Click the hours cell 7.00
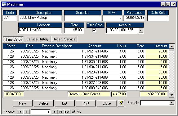This screenshot has height=116, width=178. pos(122,77)
